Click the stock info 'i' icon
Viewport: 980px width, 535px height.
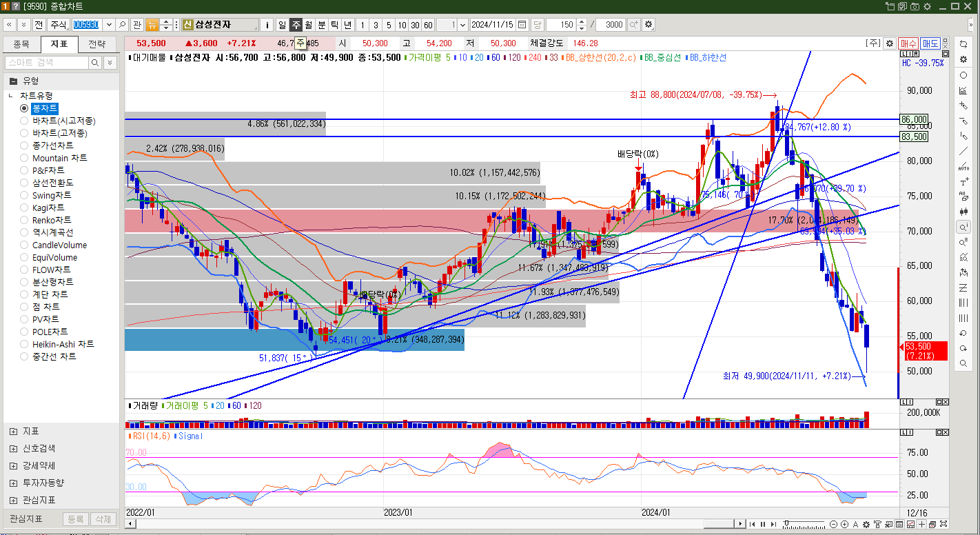coord(267,25)
